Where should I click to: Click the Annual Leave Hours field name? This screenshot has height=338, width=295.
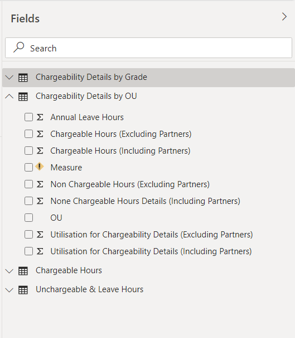pyautogui.click(x=87, y=117)
